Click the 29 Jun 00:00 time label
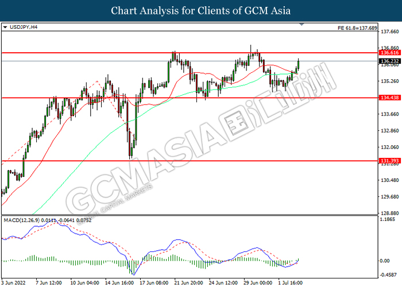Image resolution: width=402 pixels, height=287 pixels. tap(258, 283)
